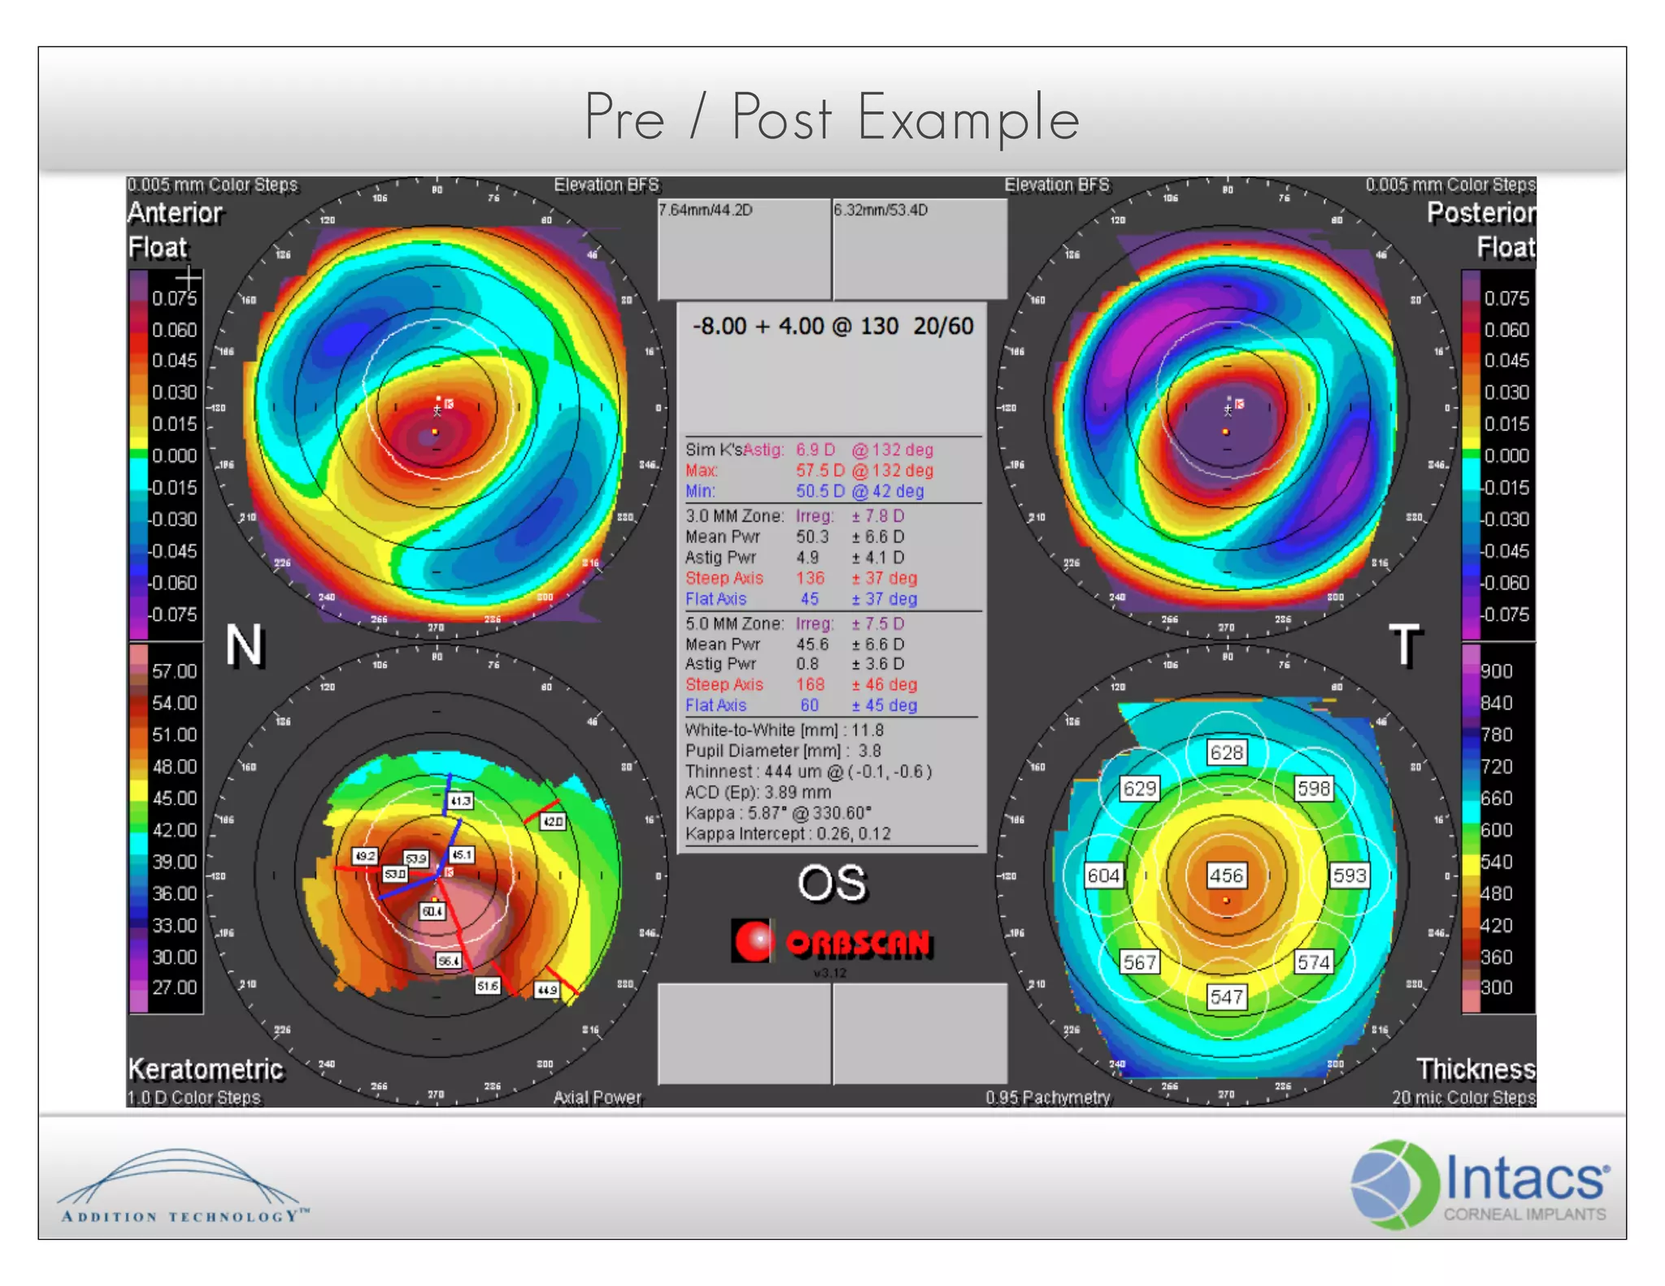Click the 900 thickness color scale entry
This screenshot has height=1286, width=1665.
(1496, 671)
